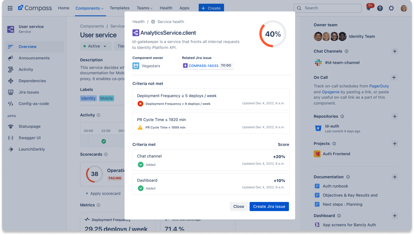Go to the Templates menu item
Image resolution: width=414 pixels, height=235 pixels.
[120, 8]
